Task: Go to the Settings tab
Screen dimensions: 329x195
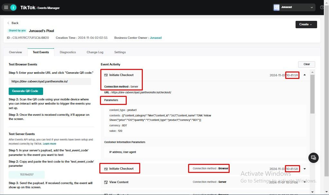Action: tap(120, 52)
